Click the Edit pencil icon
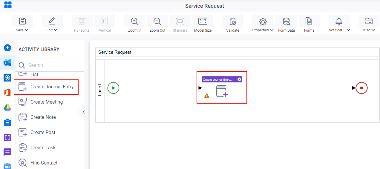This screenshot has height=169, width=380. point(52,21)
